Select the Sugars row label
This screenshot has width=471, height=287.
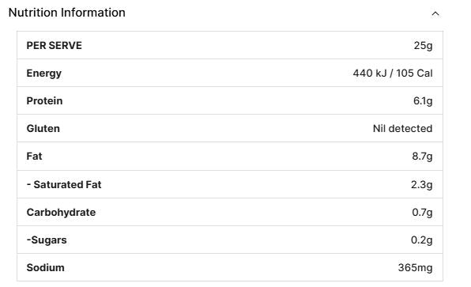(47, 240)
